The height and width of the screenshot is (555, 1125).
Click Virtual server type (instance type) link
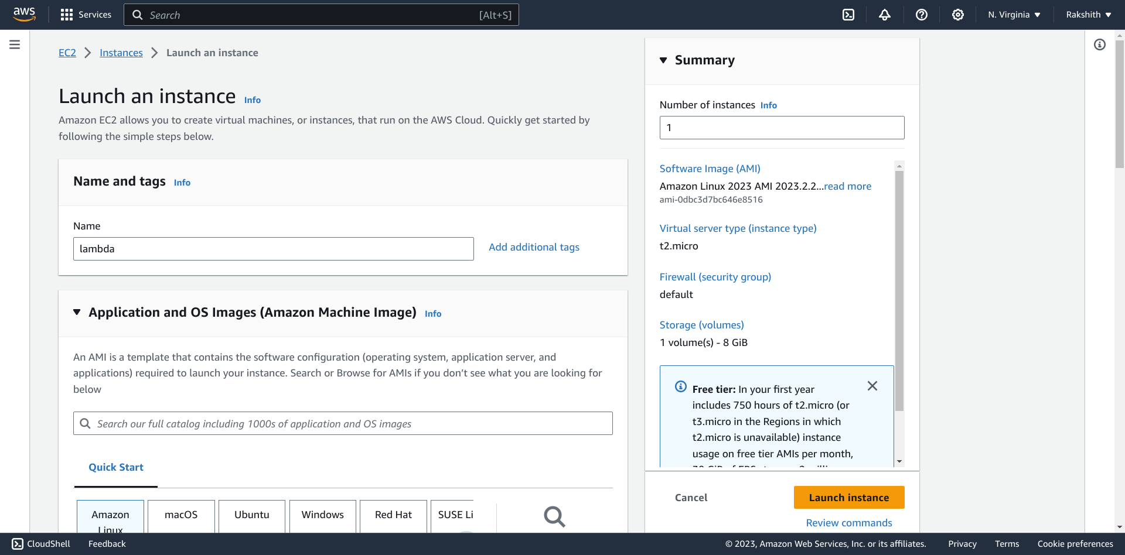pos(738,228)
